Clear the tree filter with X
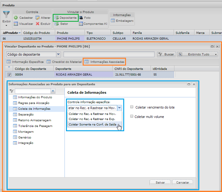Image resolution: width=222 pixels, height=192 pixels. pos(53,91)
